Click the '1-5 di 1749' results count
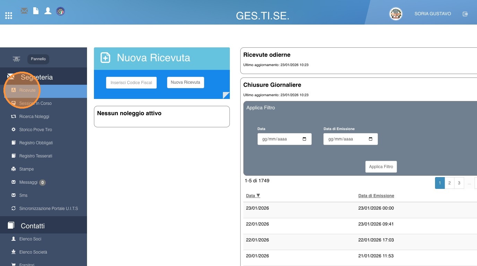 [x=257, y=181]
